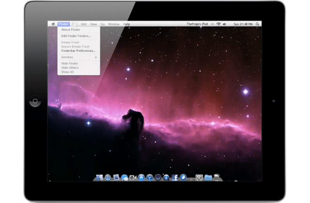The width and height of the screenshot is (310, 203).
Task: Open the Facebook dock icon
Action: coord(174,177)
